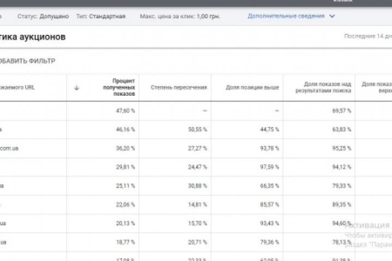The height and width of the screenshot is (261, 392).
Task: Click the Процент полученных показов column header
Action: [x=119, y=88]
